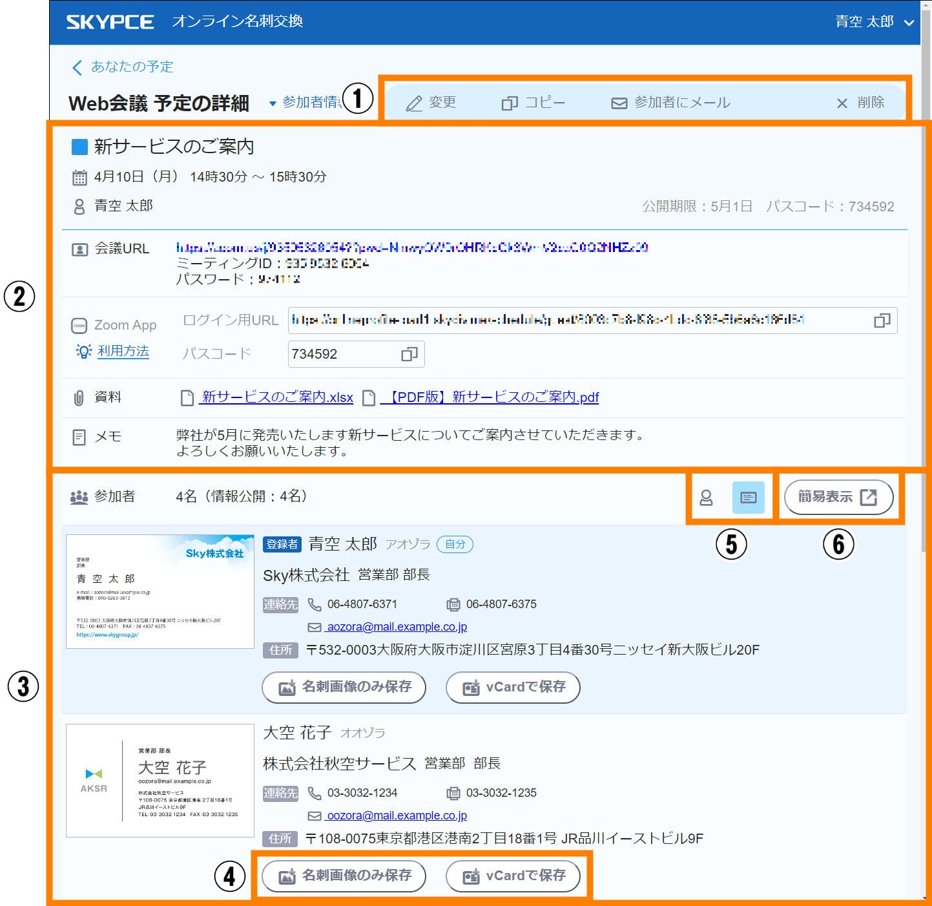Click the envelope icon for 参加者にメール
This screenshot has height=906, width=932.
point(619,103)
